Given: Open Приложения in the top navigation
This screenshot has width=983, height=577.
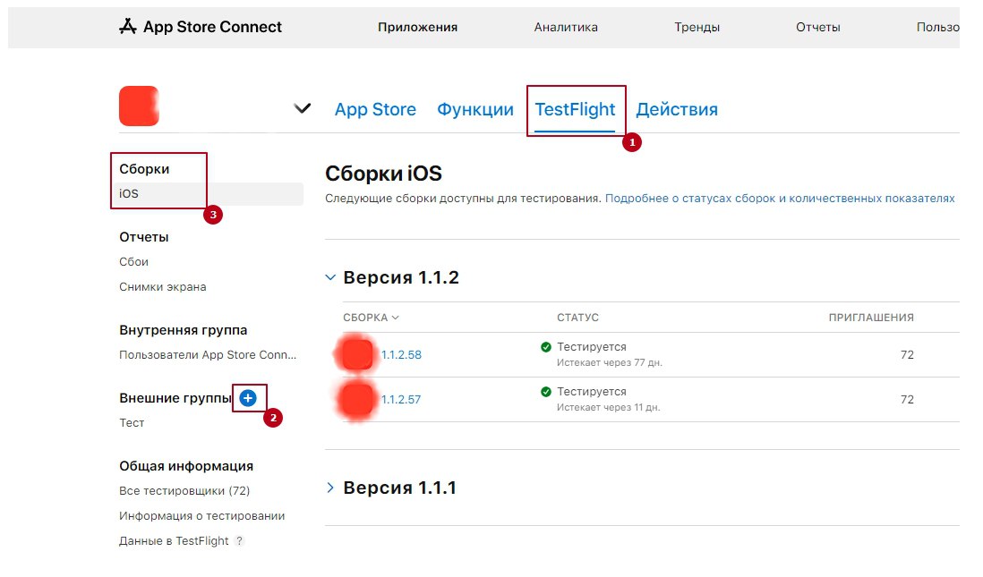Looking at the screenshot, I should click(417, 27).
